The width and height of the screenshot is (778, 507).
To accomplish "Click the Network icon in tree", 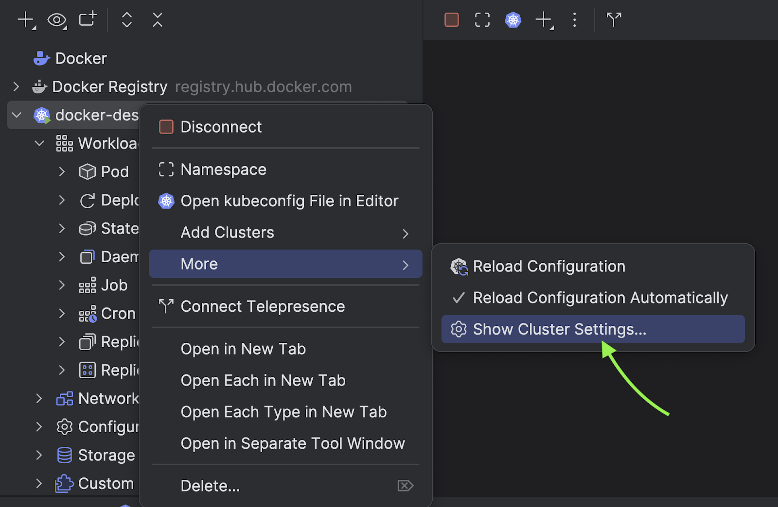I will tap(65, 399).
